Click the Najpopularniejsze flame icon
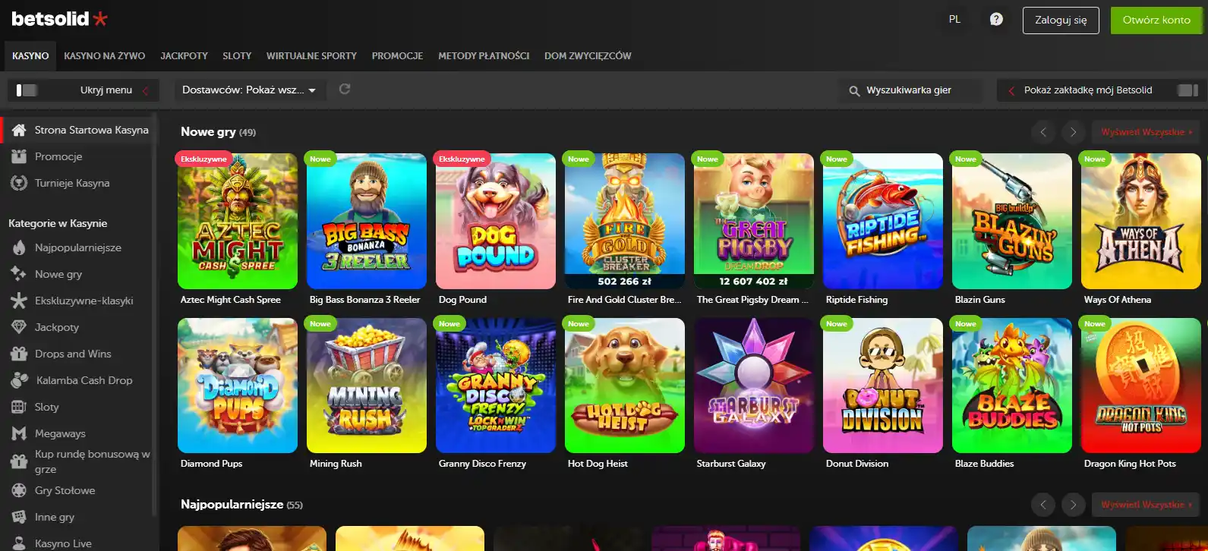 point(20,247)
